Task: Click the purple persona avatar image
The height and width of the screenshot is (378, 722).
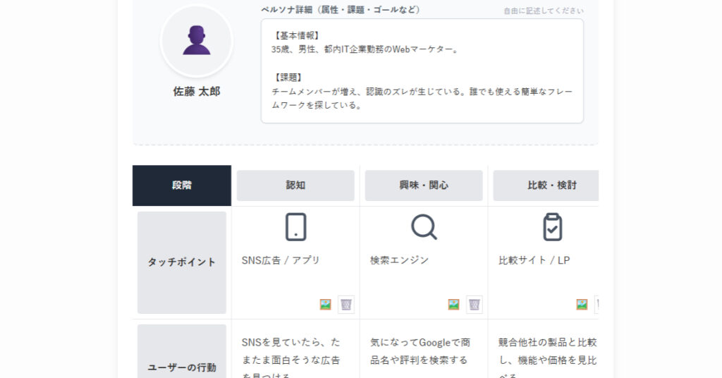Action: pyautogui.click(x=196, y=41)
